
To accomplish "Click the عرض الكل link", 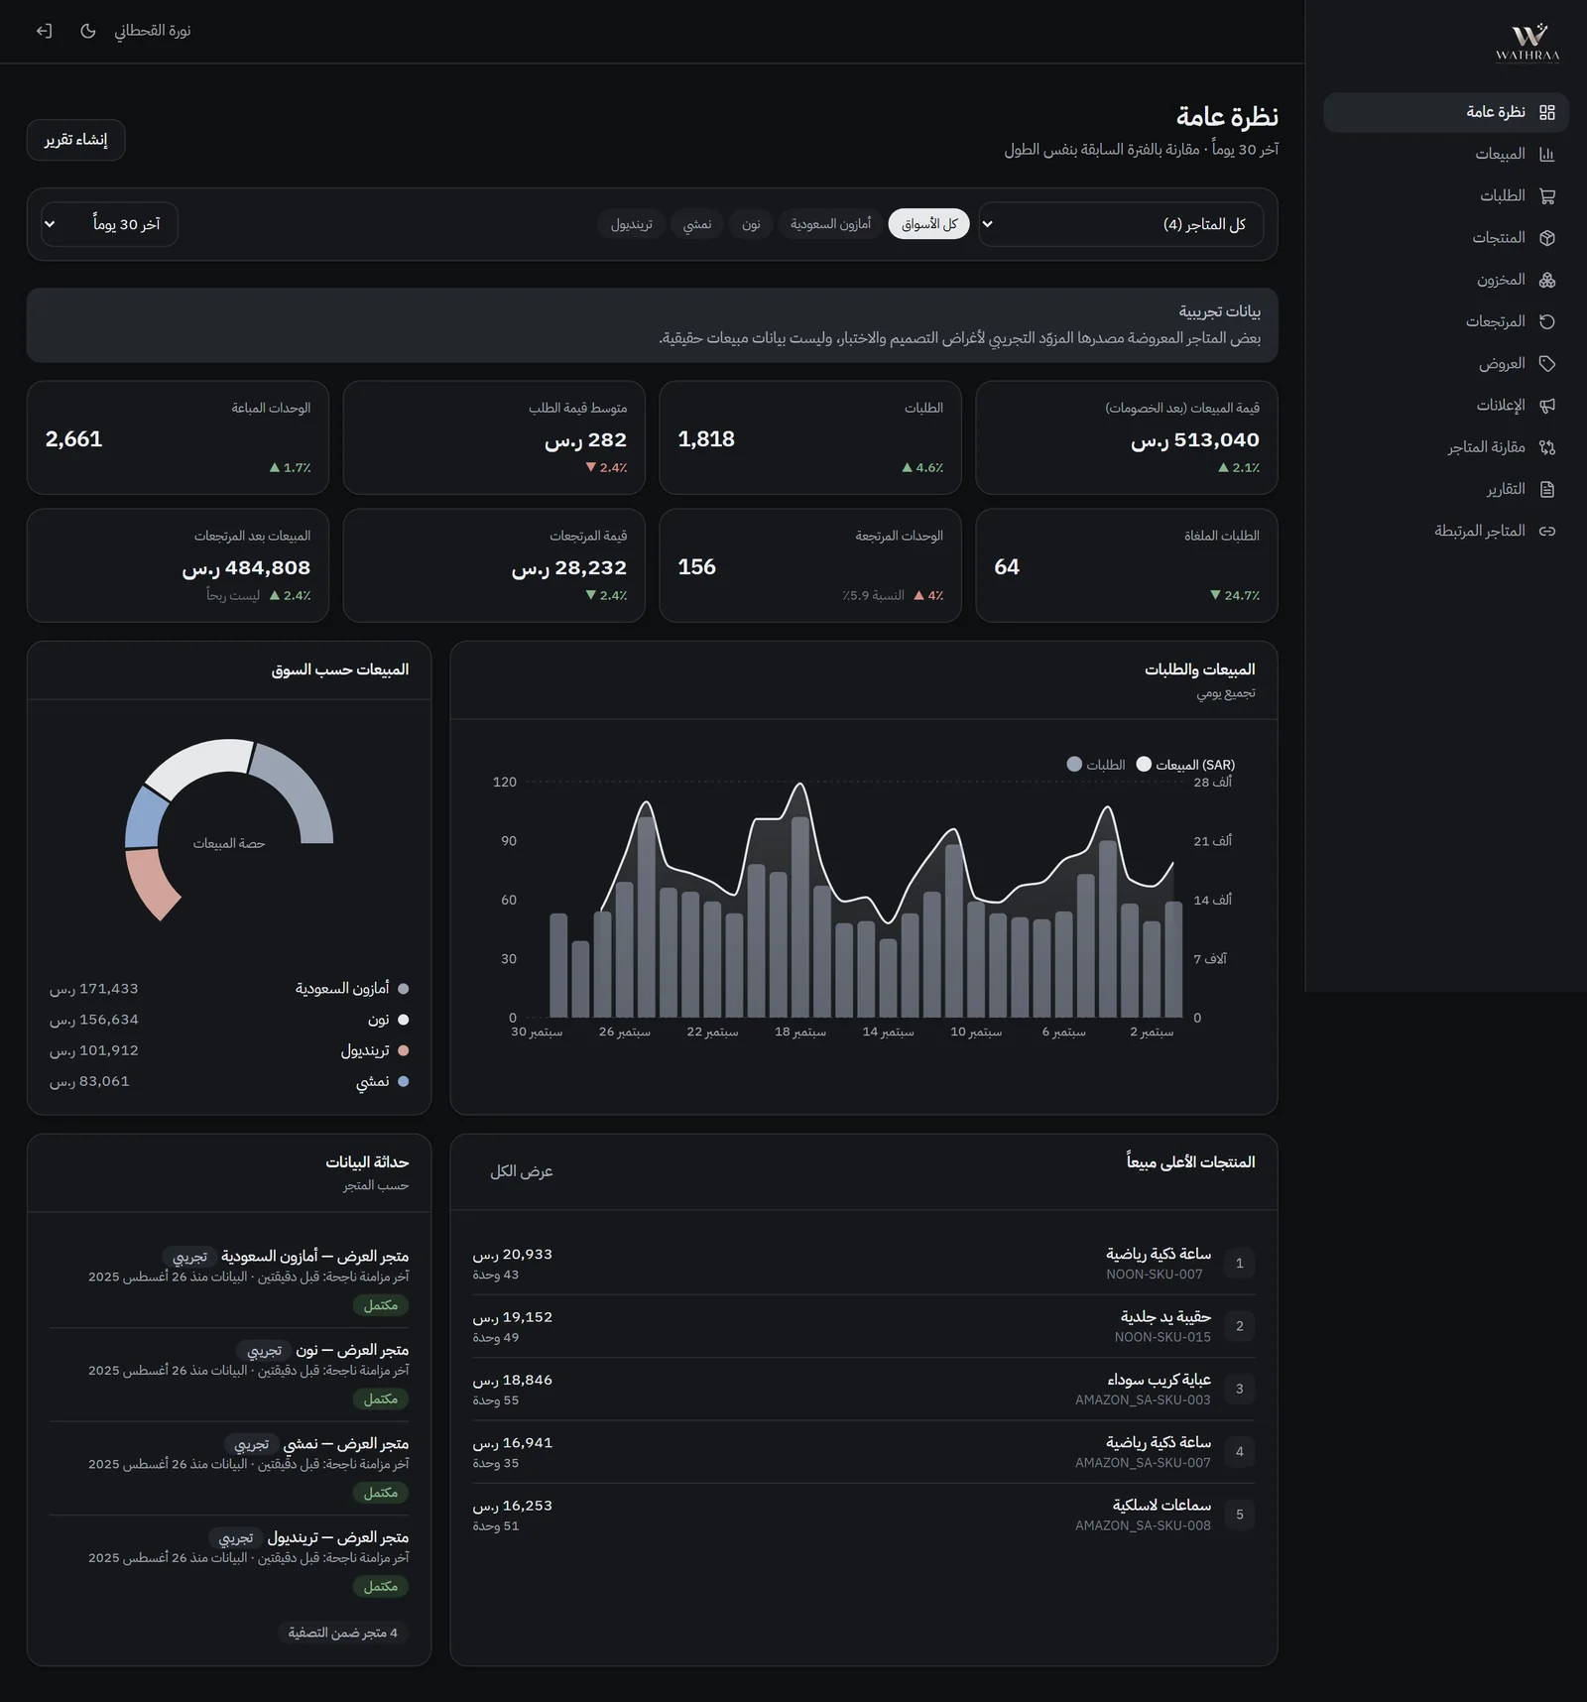I will (x=521, y=1171).
